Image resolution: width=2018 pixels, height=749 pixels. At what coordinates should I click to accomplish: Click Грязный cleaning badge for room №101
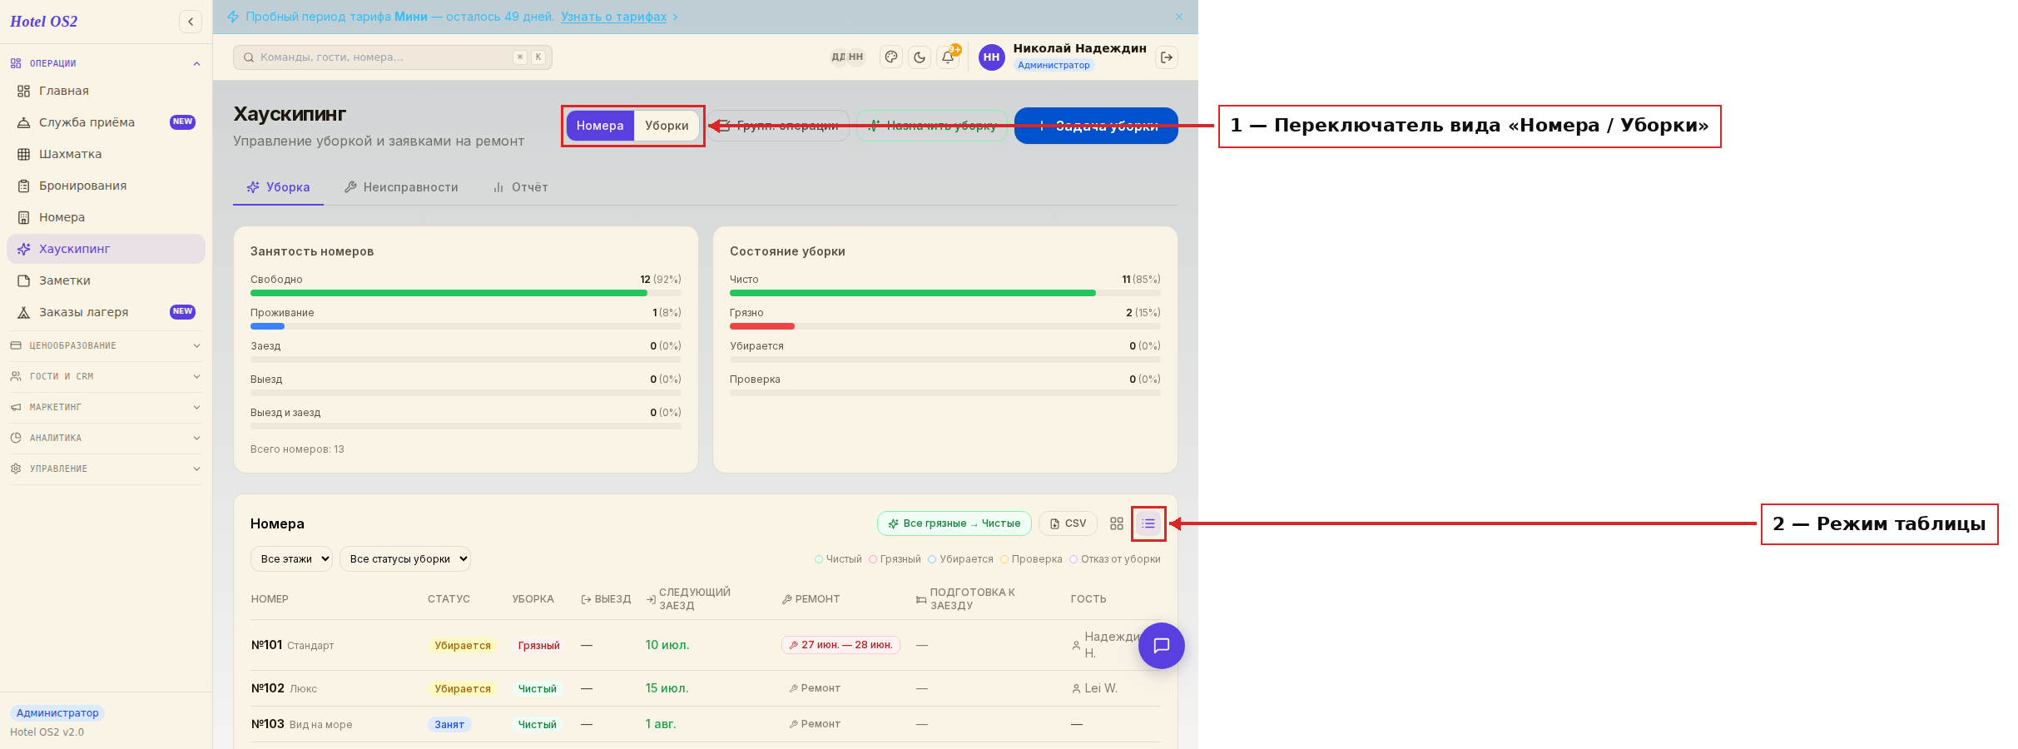(539, 645)
